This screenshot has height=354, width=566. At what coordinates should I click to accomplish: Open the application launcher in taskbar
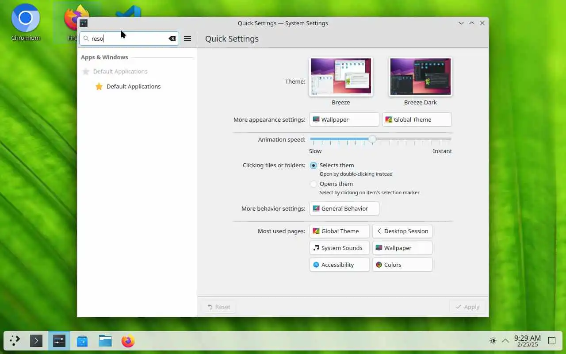[15, 341]
